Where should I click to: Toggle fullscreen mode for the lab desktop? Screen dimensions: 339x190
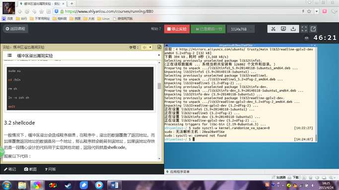(x=304, y=29)
